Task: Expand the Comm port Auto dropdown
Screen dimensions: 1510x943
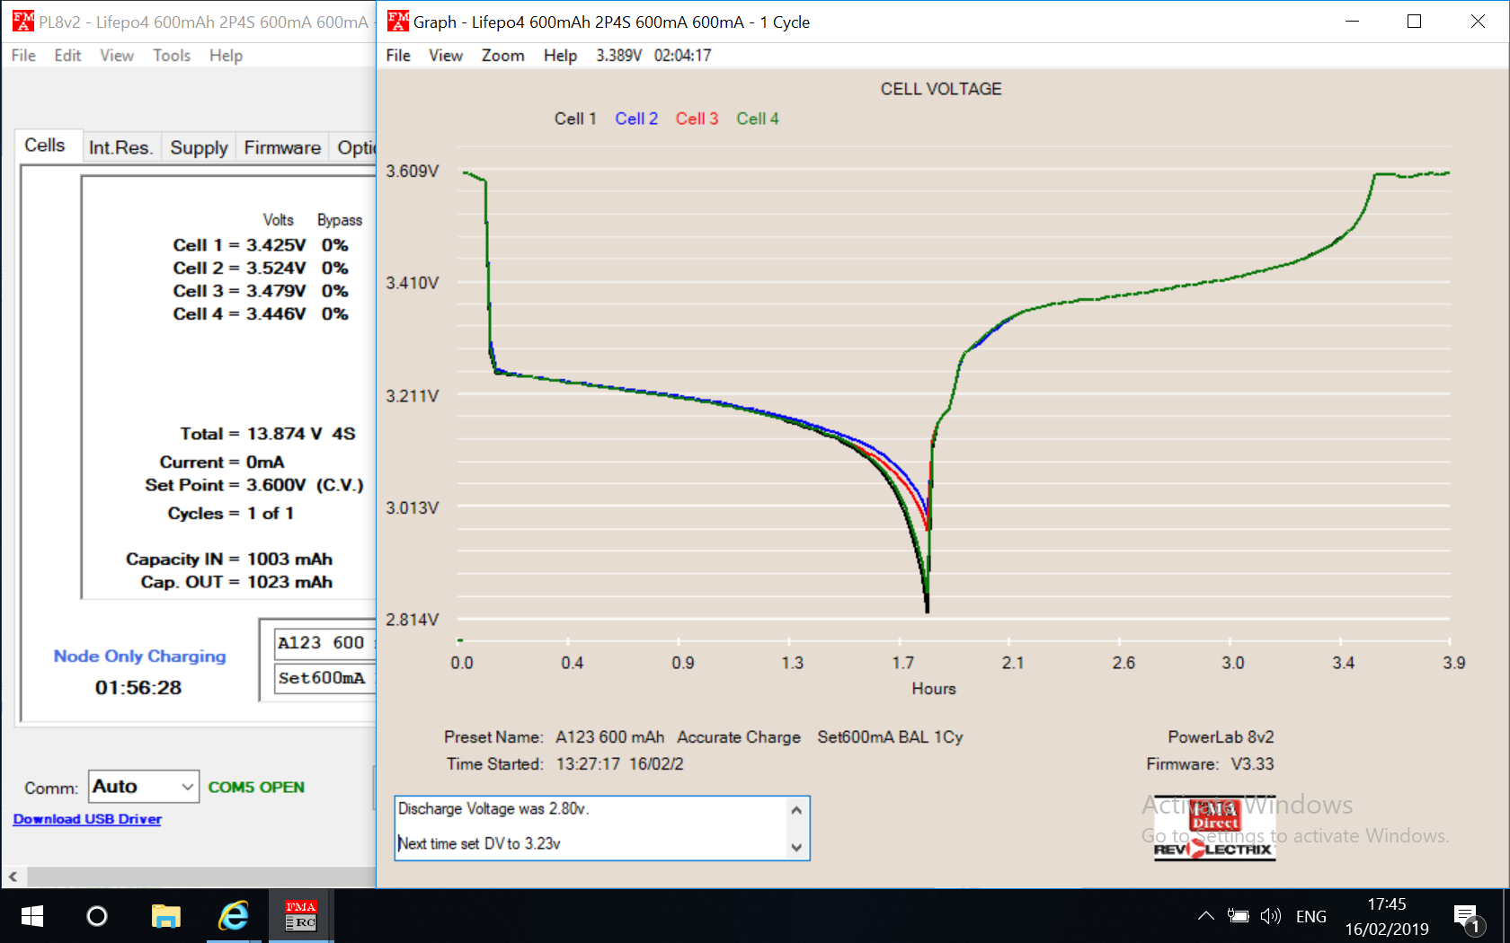Action: 187,788
